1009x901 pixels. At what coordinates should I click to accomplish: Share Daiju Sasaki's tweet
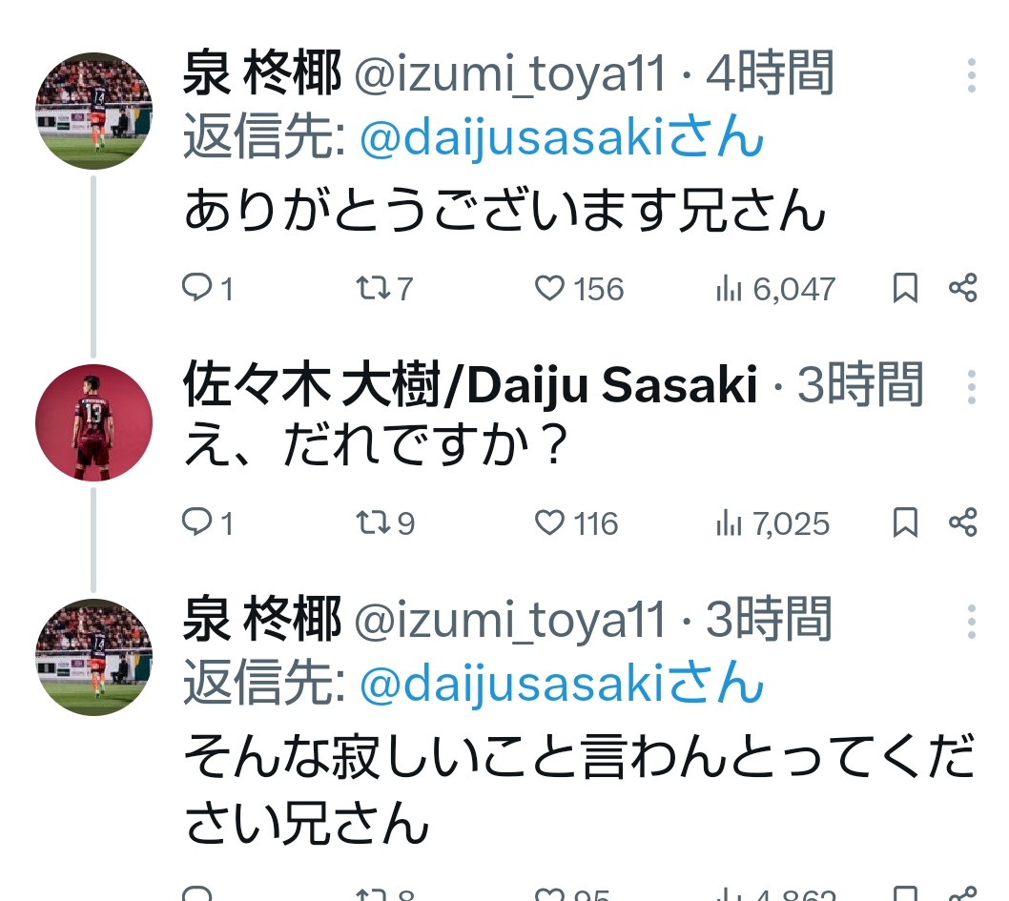click(963, 522)
